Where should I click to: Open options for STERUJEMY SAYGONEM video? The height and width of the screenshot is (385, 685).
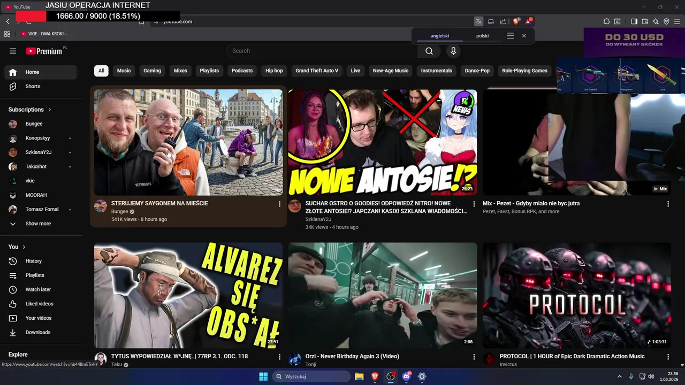point(279,204)
